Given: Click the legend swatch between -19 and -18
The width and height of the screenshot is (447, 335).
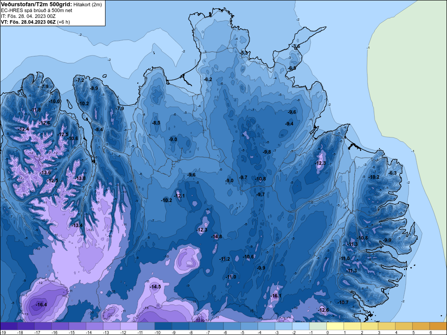Looking at the screenshot, I should pyautogui.click(x=8, y=326).
